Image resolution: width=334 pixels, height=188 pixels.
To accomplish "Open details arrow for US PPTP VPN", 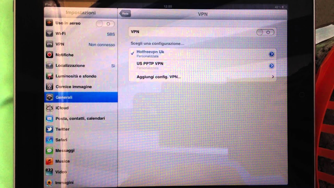I will pos(271,66).
